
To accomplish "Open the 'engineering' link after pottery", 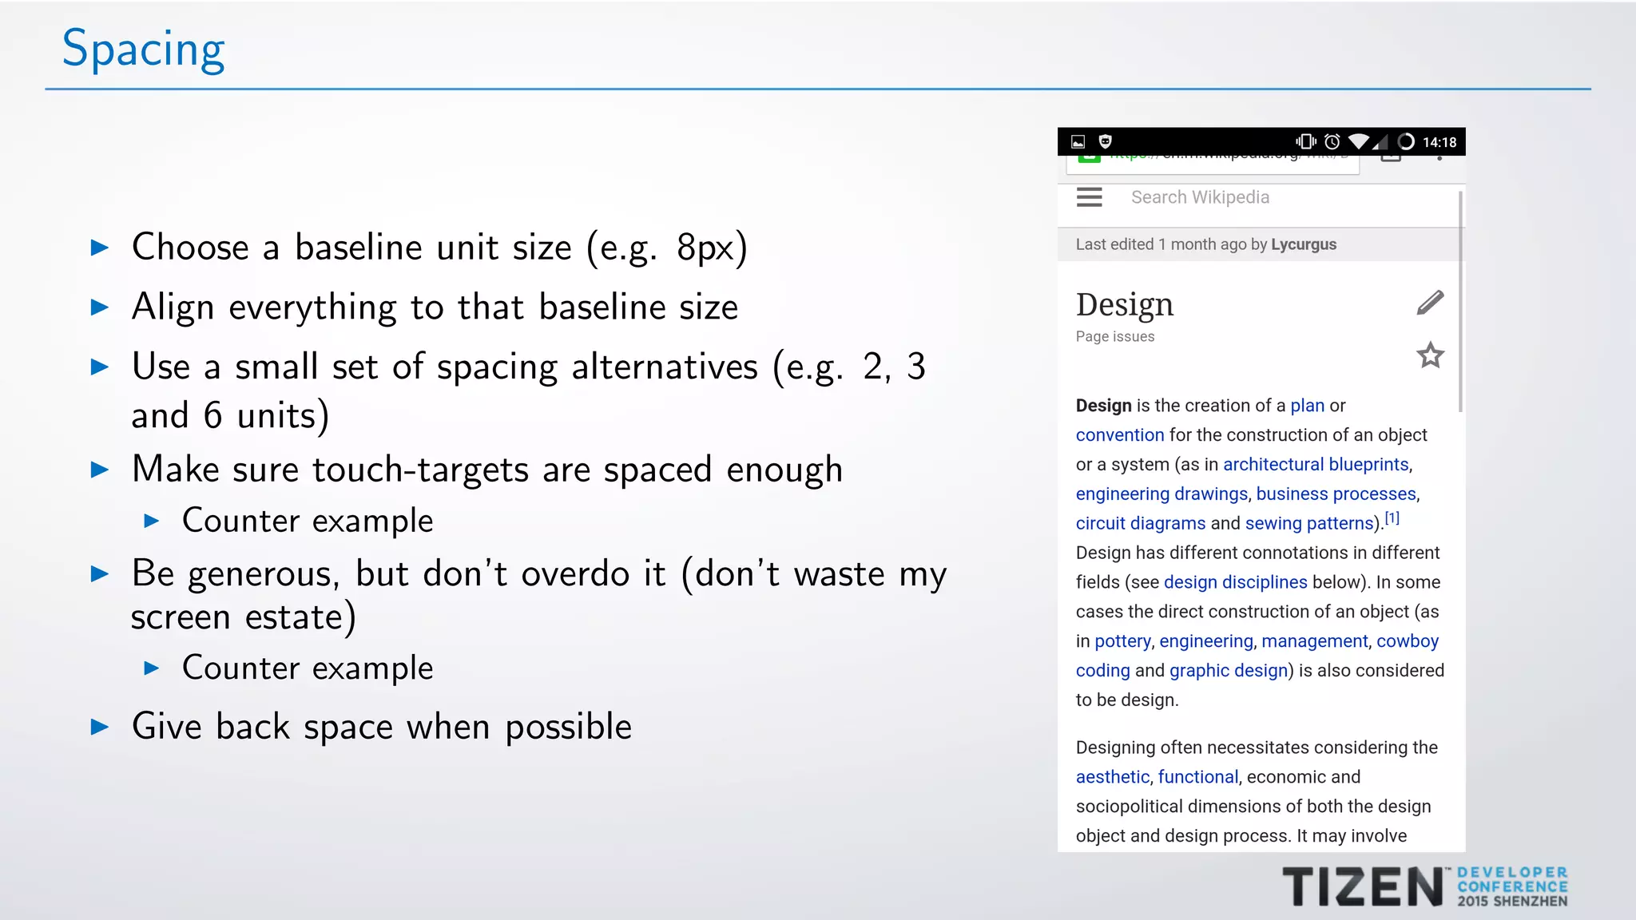I will tap(1206, 641).
